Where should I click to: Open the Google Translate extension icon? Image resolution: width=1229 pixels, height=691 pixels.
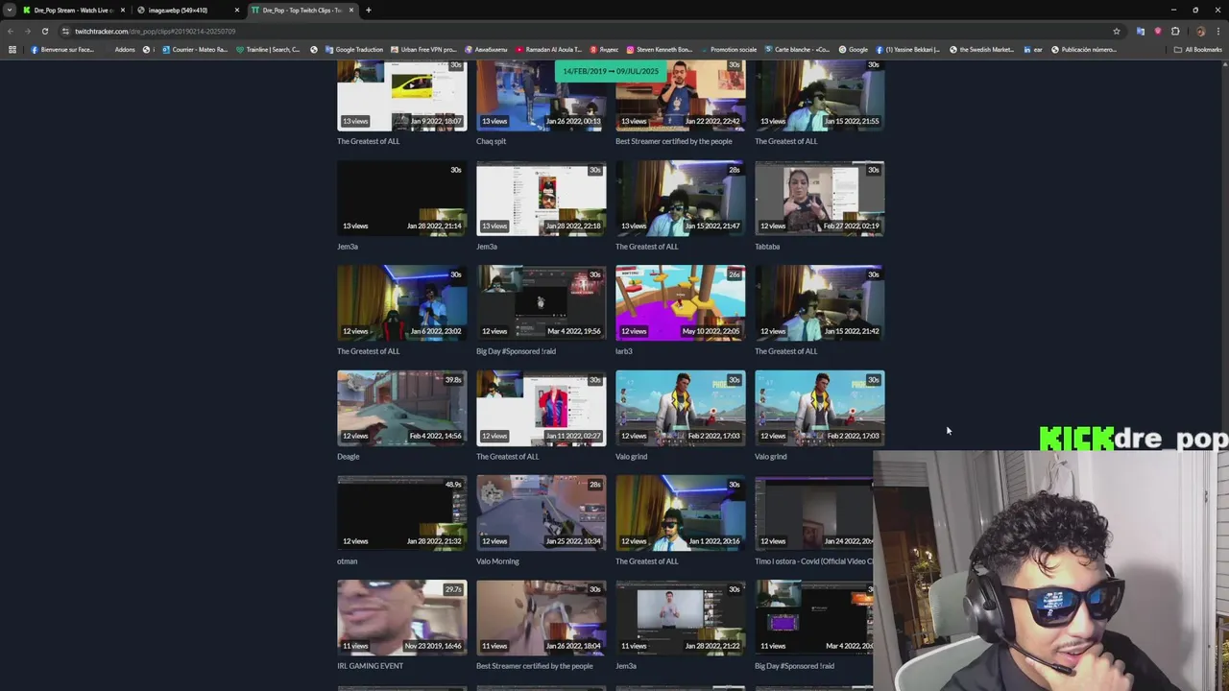pos(1141,31)
